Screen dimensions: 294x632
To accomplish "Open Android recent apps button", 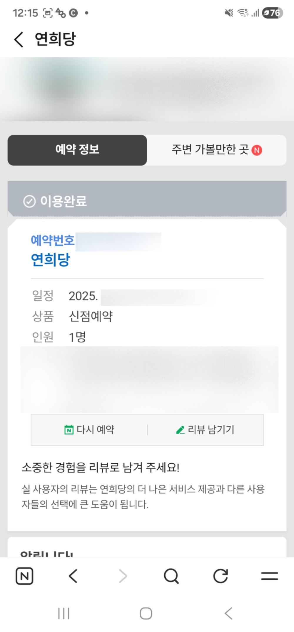I will pos(64,613).
